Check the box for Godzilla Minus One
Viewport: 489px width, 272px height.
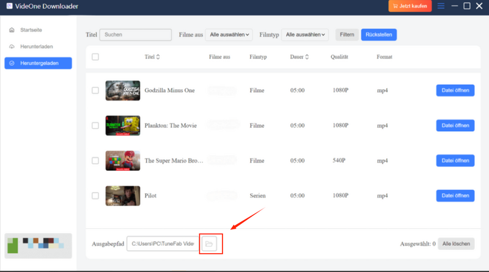(x=95, y=90)
